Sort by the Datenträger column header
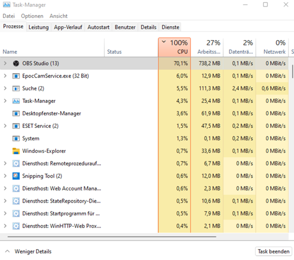Screen dimensions: 294x260 pyautogui.click(x=239, y=47)
